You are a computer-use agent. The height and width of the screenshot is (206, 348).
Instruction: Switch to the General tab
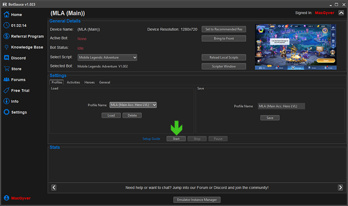point(104,82)
